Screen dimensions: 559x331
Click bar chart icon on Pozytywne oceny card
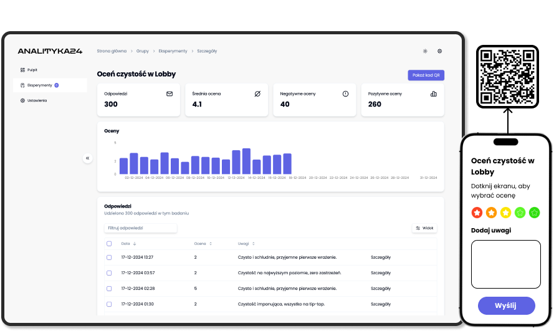click(434, 94)
